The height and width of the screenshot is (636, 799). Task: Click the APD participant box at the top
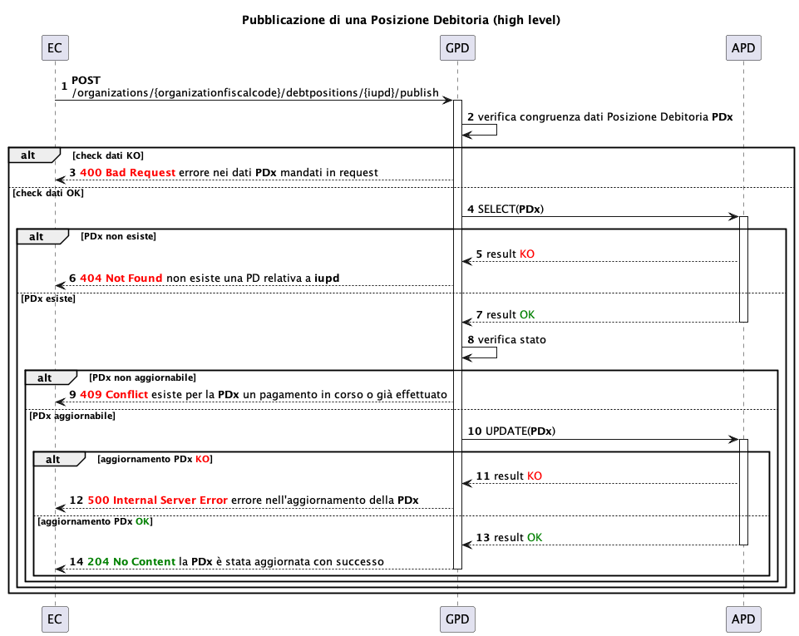pos(742,48)
